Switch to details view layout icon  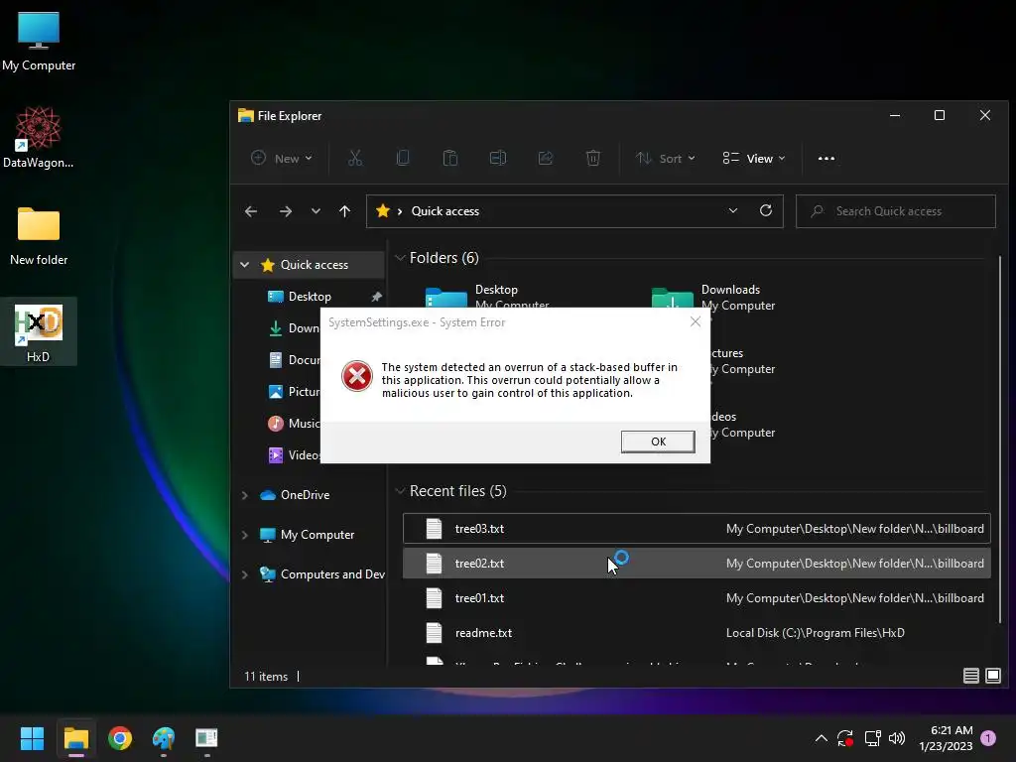click(x=970, y=676)
